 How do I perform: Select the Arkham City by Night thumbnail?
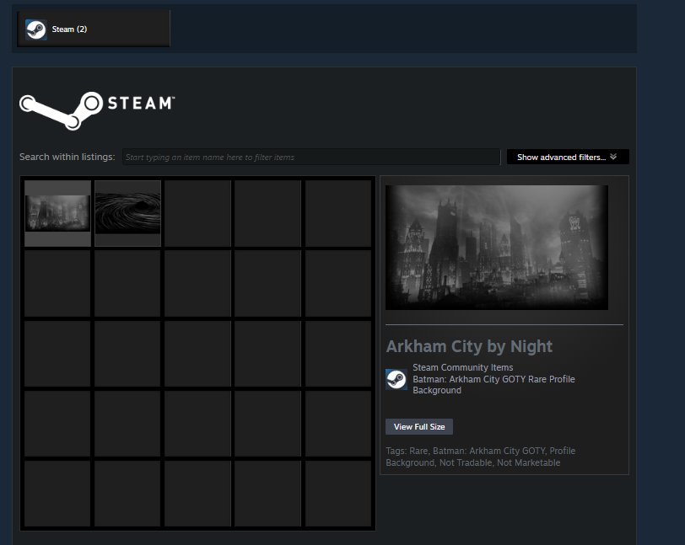coord(57,213)
